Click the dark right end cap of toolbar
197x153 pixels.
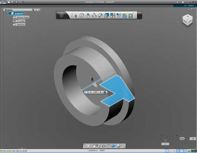[x=139, y=15]
